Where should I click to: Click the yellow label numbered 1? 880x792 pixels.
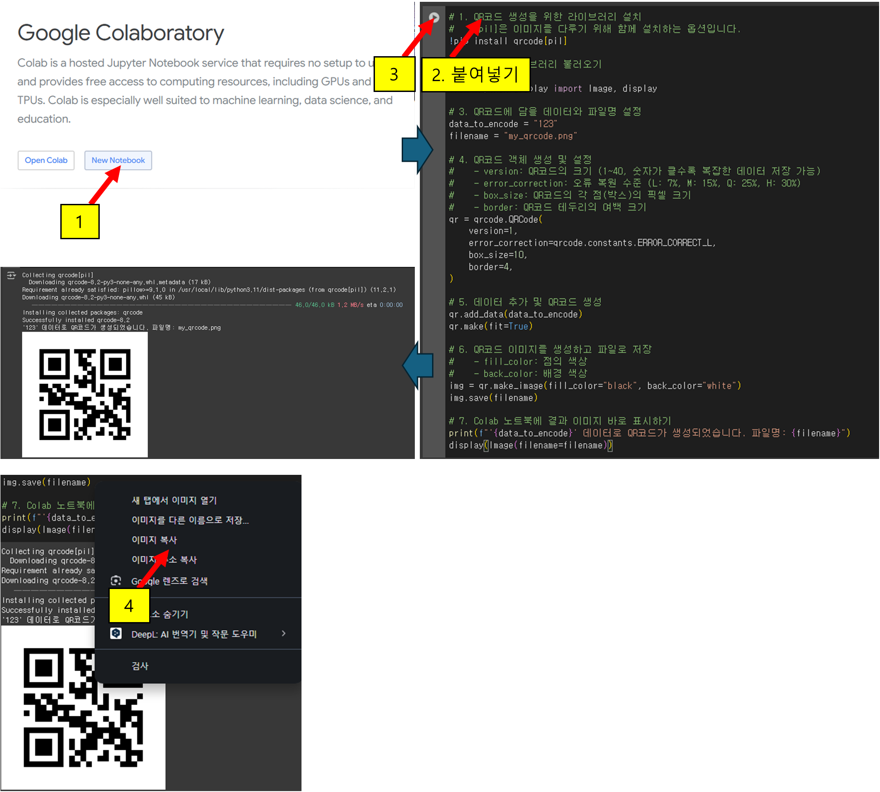pyautogui.click(x=80, y=222)
